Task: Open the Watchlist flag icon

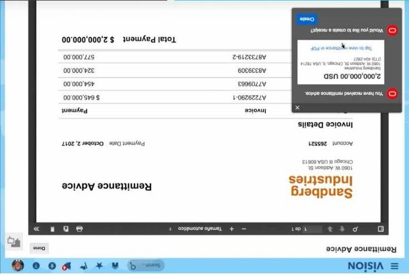Action: (x=84, y=266)
